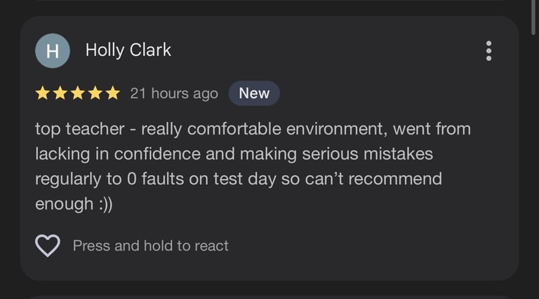Click the first yellow rating star

43,93
